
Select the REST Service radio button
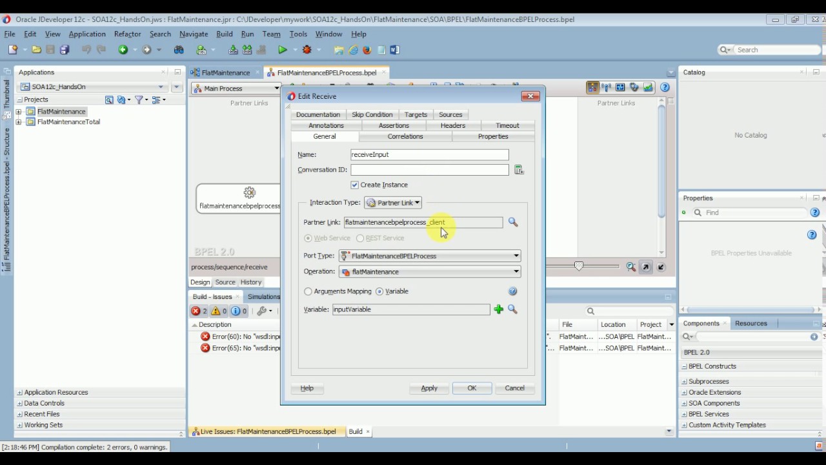pos(360,238)
